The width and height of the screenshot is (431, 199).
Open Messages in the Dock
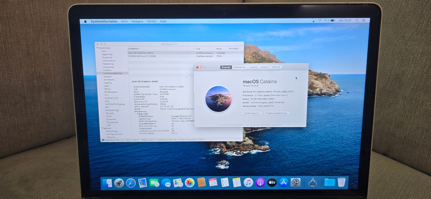[166, 183]
